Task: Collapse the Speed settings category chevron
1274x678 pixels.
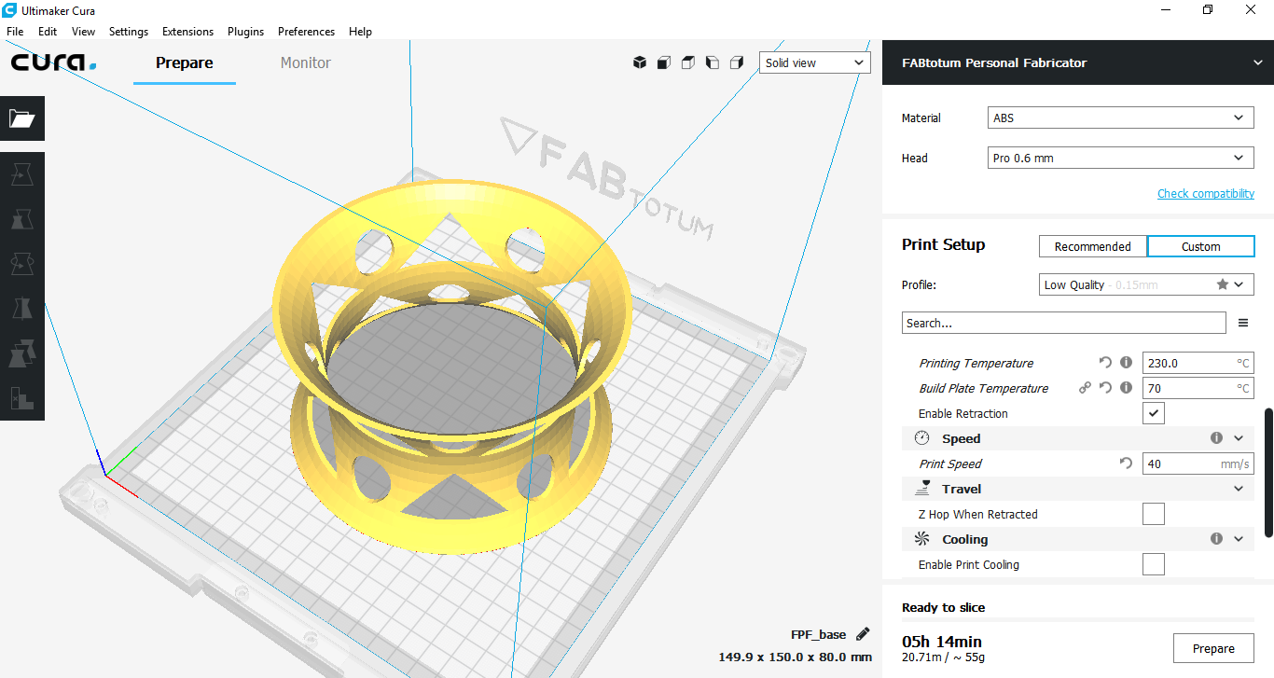Action: click(x=1239, y=438)
